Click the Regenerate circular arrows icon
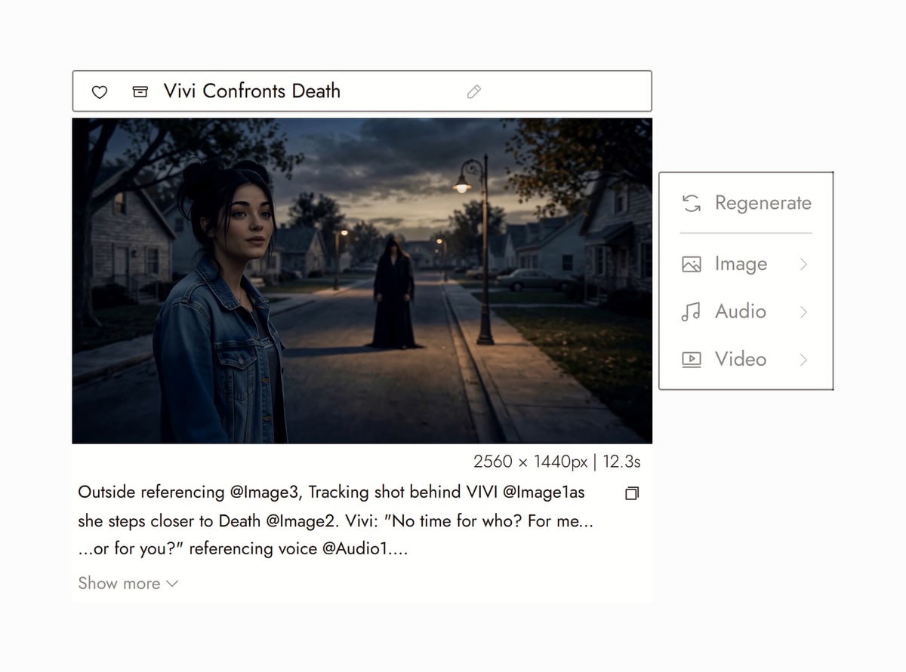906x672 pixels. click(x=691, y=203)
